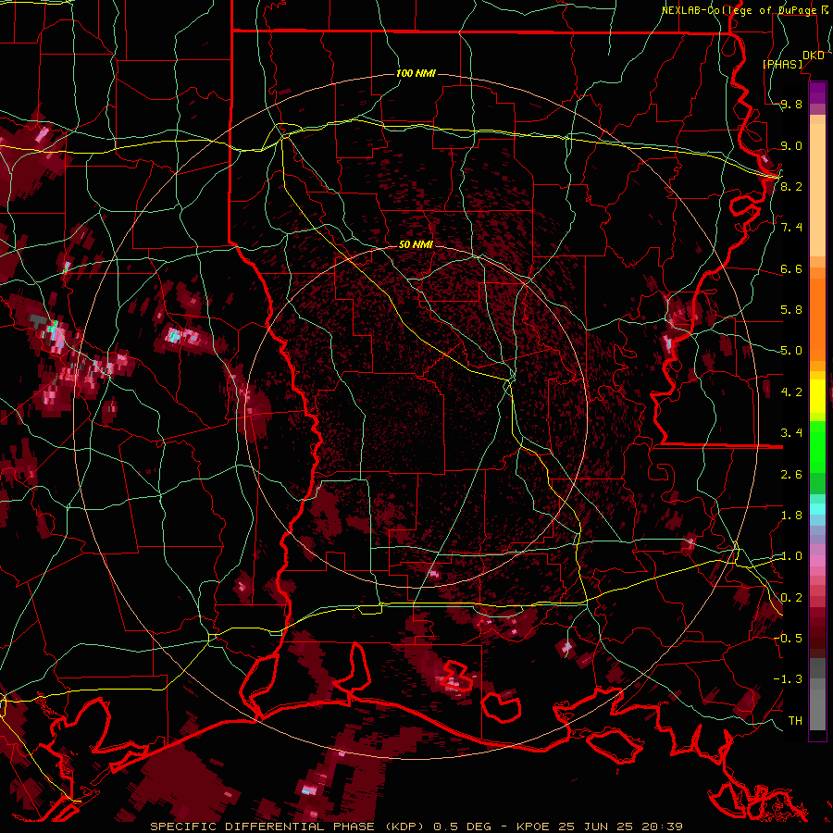This screenshot has height=833, width=833.
Task: Click the 3.4 legend value
Action: (791, 433)
